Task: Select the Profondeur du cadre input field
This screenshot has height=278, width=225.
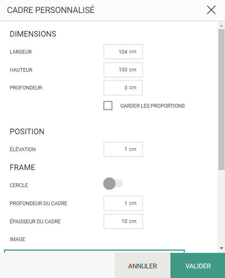Action: tap(123, 203)
